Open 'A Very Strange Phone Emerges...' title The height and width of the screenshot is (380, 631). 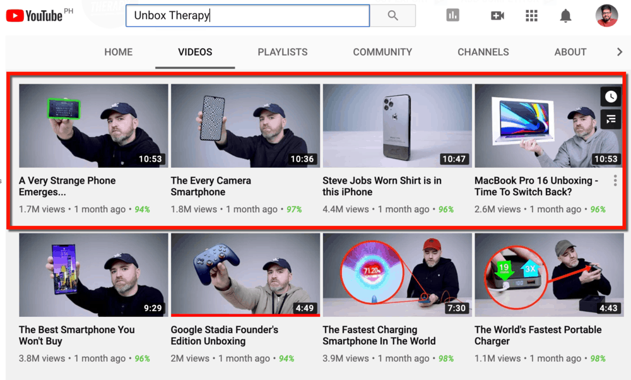(x=68, y=186)
